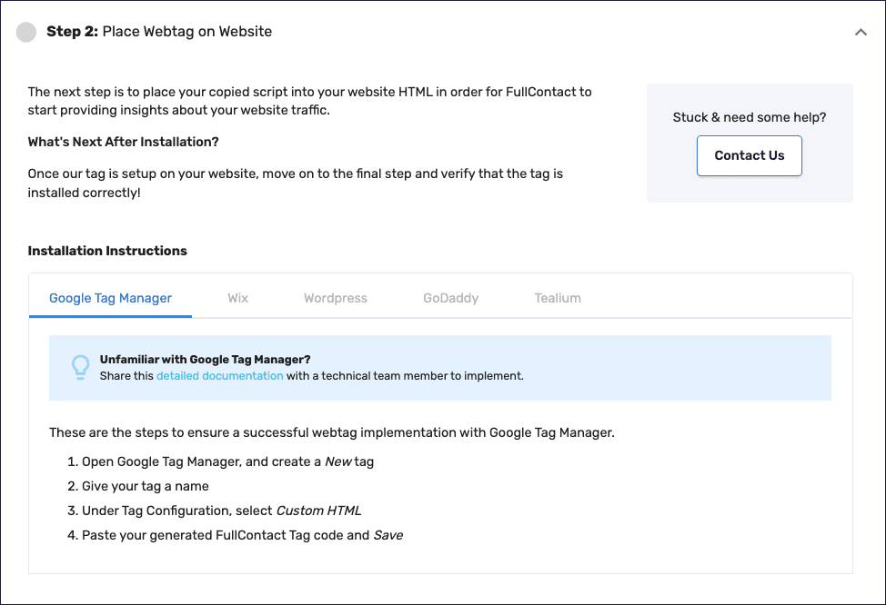Switch to the Wix installation tab
Image resolution: width=886 pixels, height=605 pixels.
(x=237, y=297)
